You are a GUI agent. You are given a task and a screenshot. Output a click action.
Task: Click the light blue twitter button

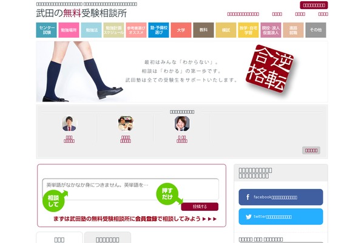[x=281, y=217]
